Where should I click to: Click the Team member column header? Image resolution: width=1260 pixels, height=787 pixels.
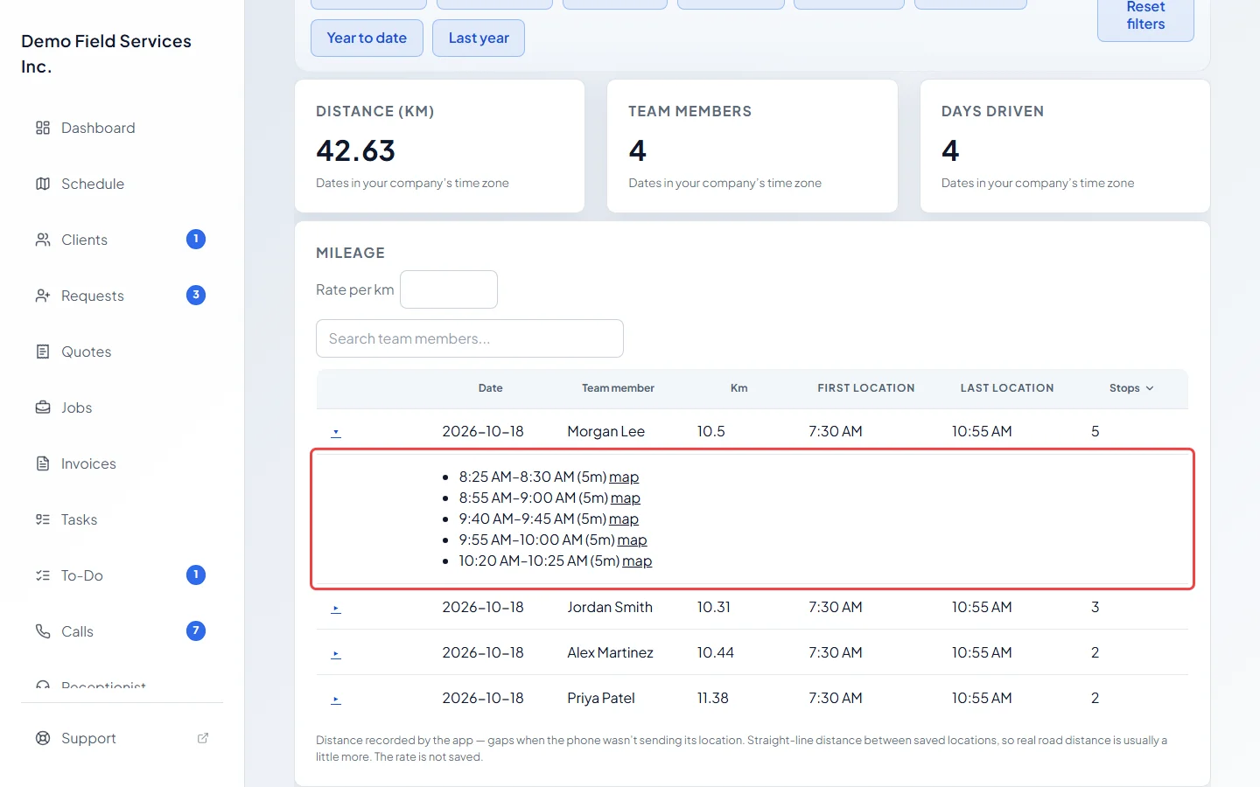tap(619, 388)
